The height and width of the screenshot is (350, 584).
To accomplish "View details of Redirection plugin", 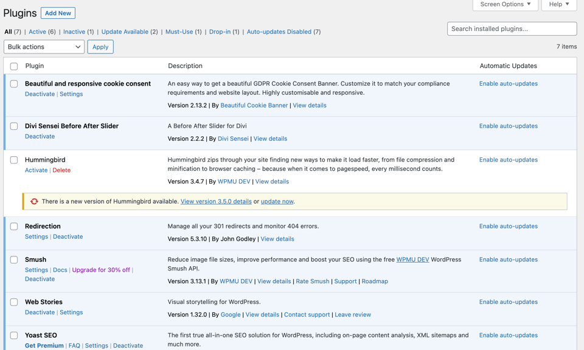I will coord(277,239).
